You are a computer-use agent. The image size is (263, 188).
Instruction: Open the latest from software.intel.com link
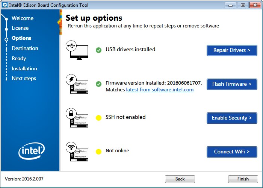(160, 90)
